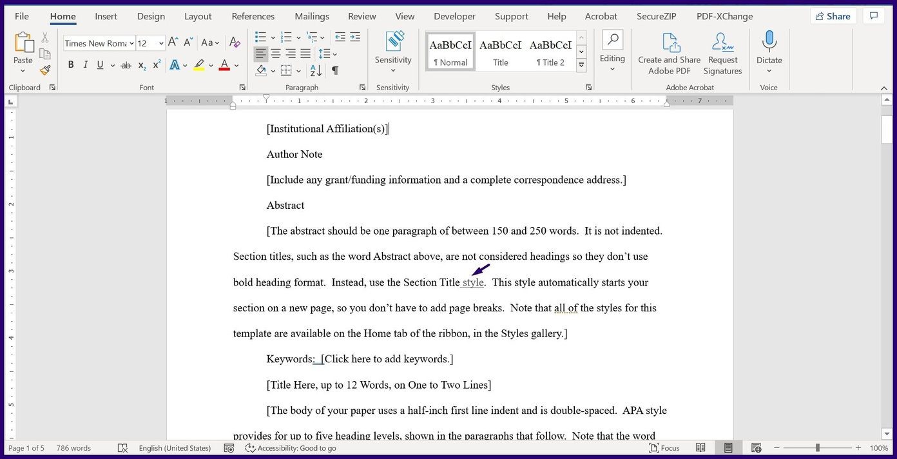Apply red font color
Screen dimensions: 897x459
[x=224, y=65]
